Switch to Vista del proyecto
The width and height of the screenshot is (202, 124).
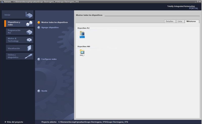[15, 122]
